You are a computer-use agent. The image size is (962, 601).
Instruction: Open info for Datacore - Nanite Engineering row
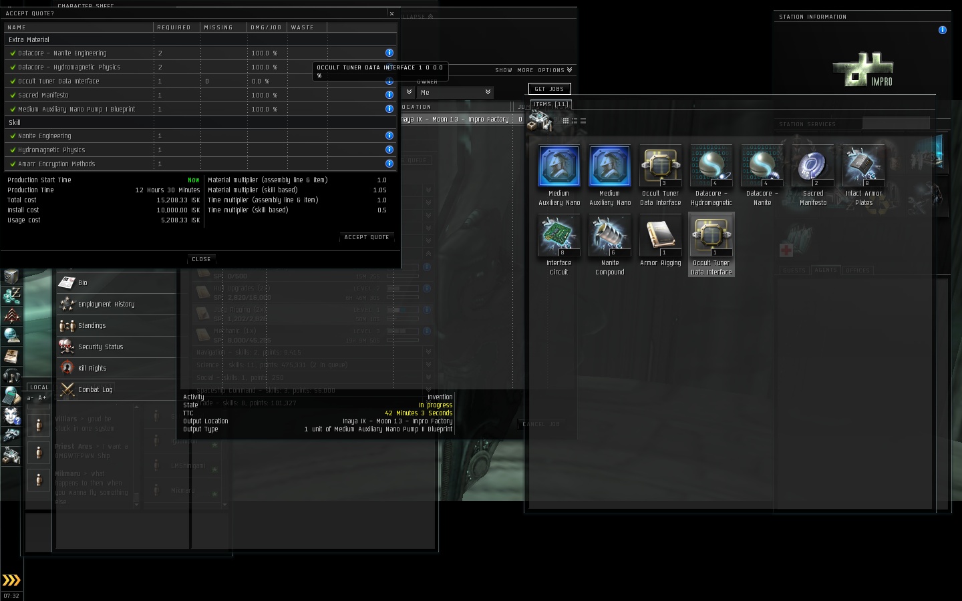pos(389,53)
